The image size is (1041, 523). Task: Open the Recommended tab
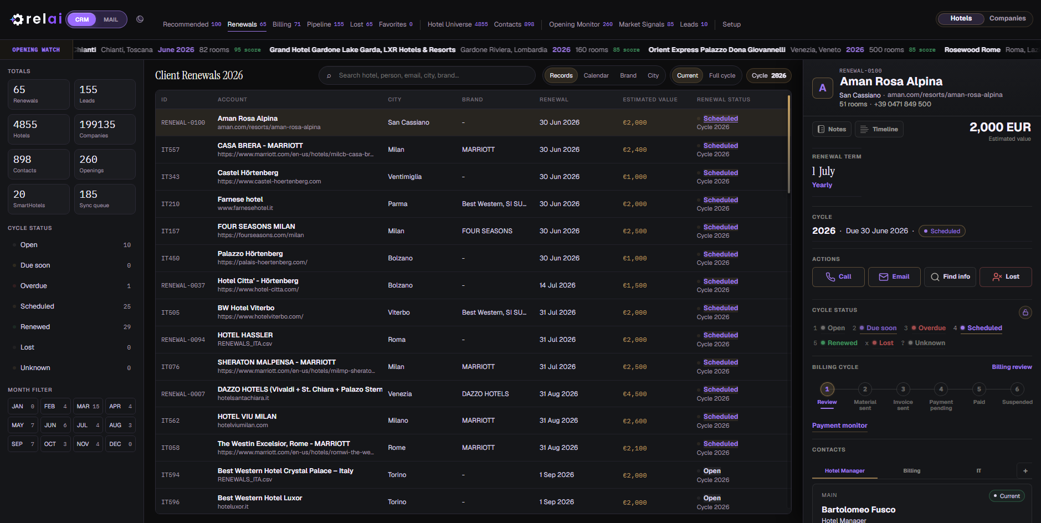point(192,24)
